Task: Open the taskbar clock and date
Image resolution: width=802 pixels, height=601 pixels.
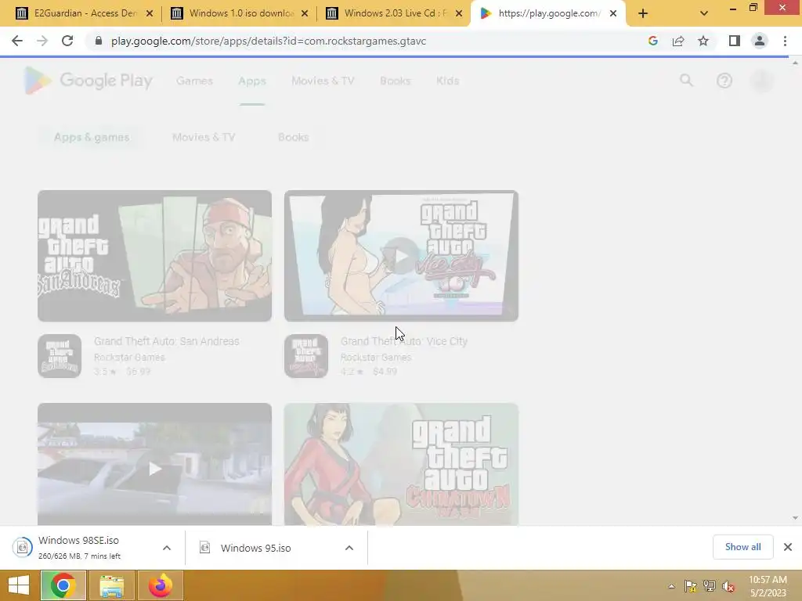Action: click(768, 586)
